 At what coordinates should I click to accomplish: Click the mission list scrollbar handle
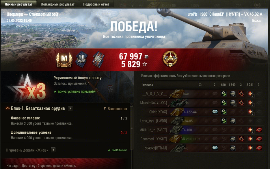point(132,128)
